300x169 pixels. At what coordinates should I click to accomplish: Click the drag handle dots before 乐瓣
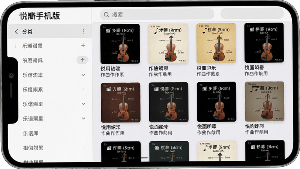(x=15, y=46)
